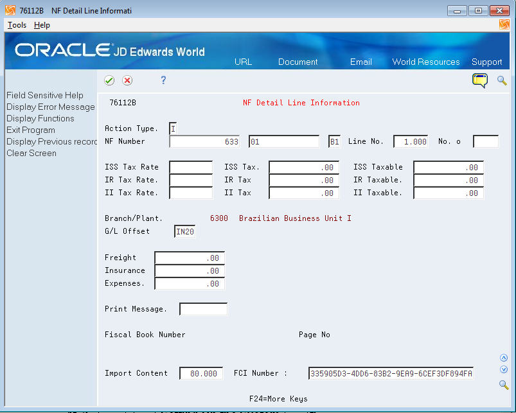516x413 pixels.
Task: Click the II Tax Rate field
Action: (191, 193)
